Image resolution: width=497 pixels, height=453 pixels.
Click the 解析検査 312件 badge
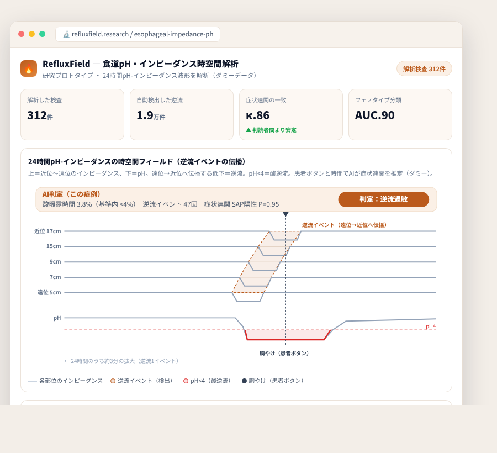[424, 69]
